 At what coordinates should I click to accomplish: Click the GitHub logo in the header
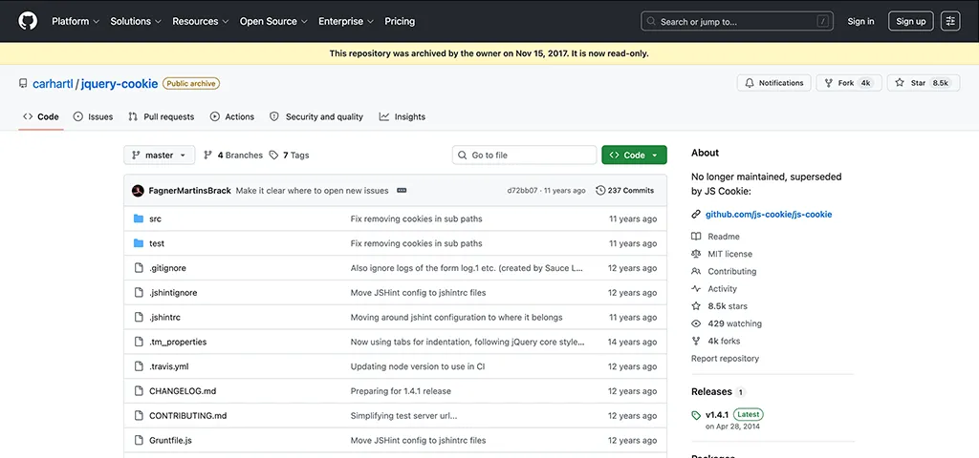(x=28, y=21)
